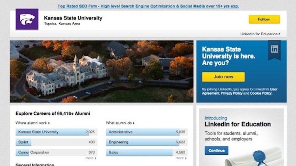Click the LinkedIn 'in' ribbon badge icon
This screenshot has height=166, width=296.
pos(274,49)
